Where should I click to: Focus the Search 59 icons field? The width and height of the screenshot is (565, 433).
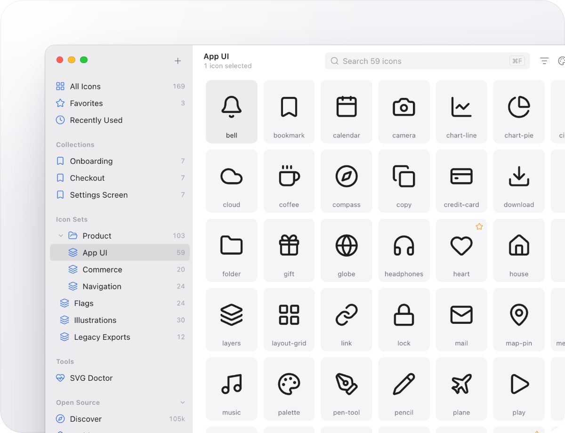point(427,61)
